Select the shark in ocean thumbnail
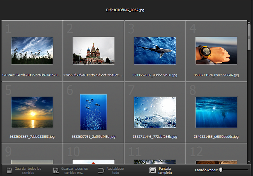 pyautogui.click(x=155, y=51)
